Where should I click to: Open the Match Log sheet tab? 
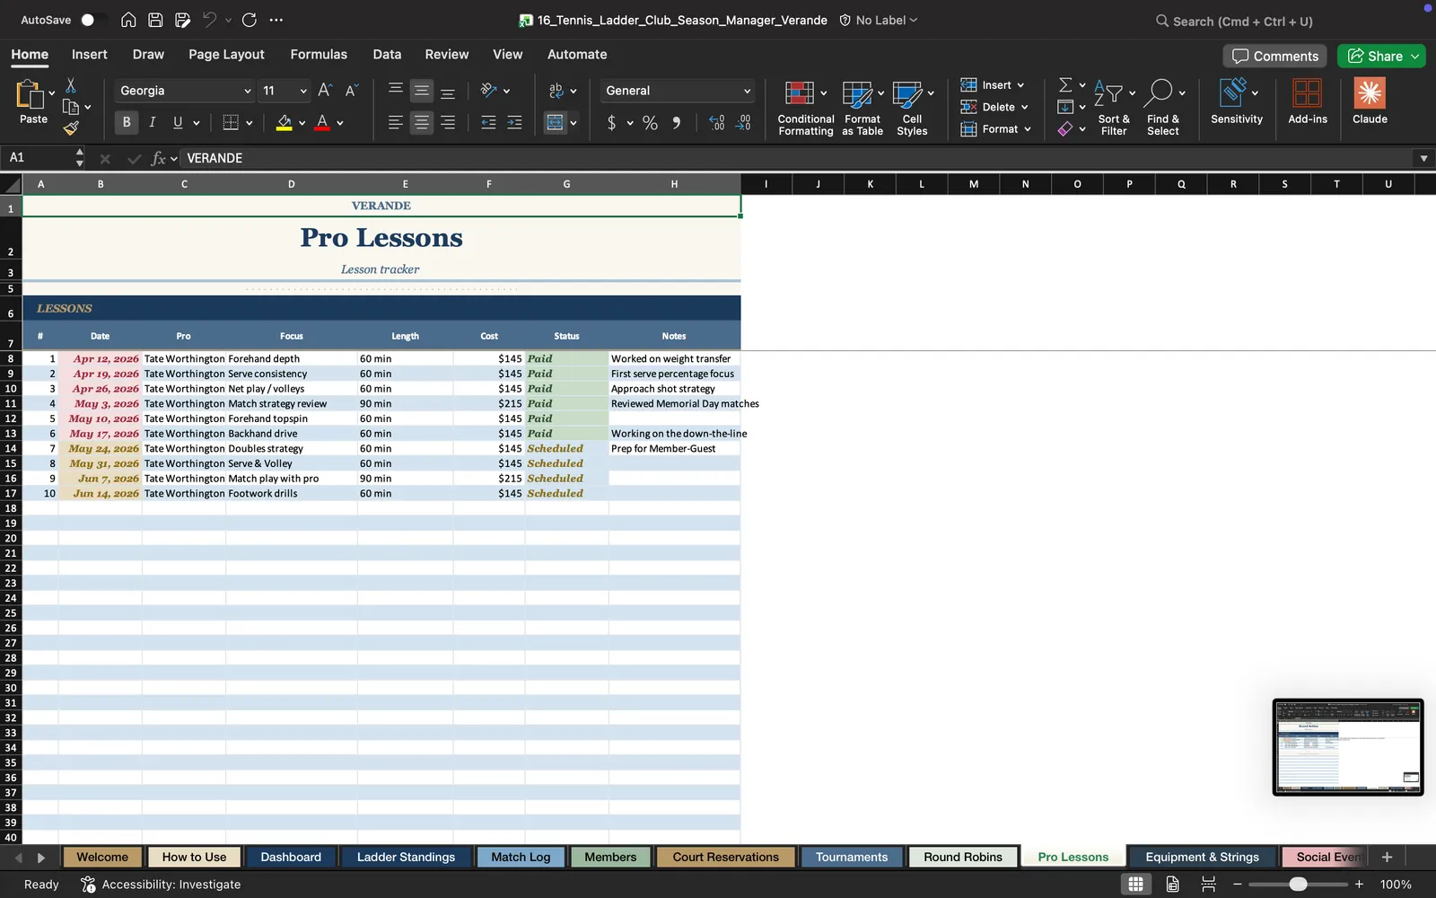[521, 858]
